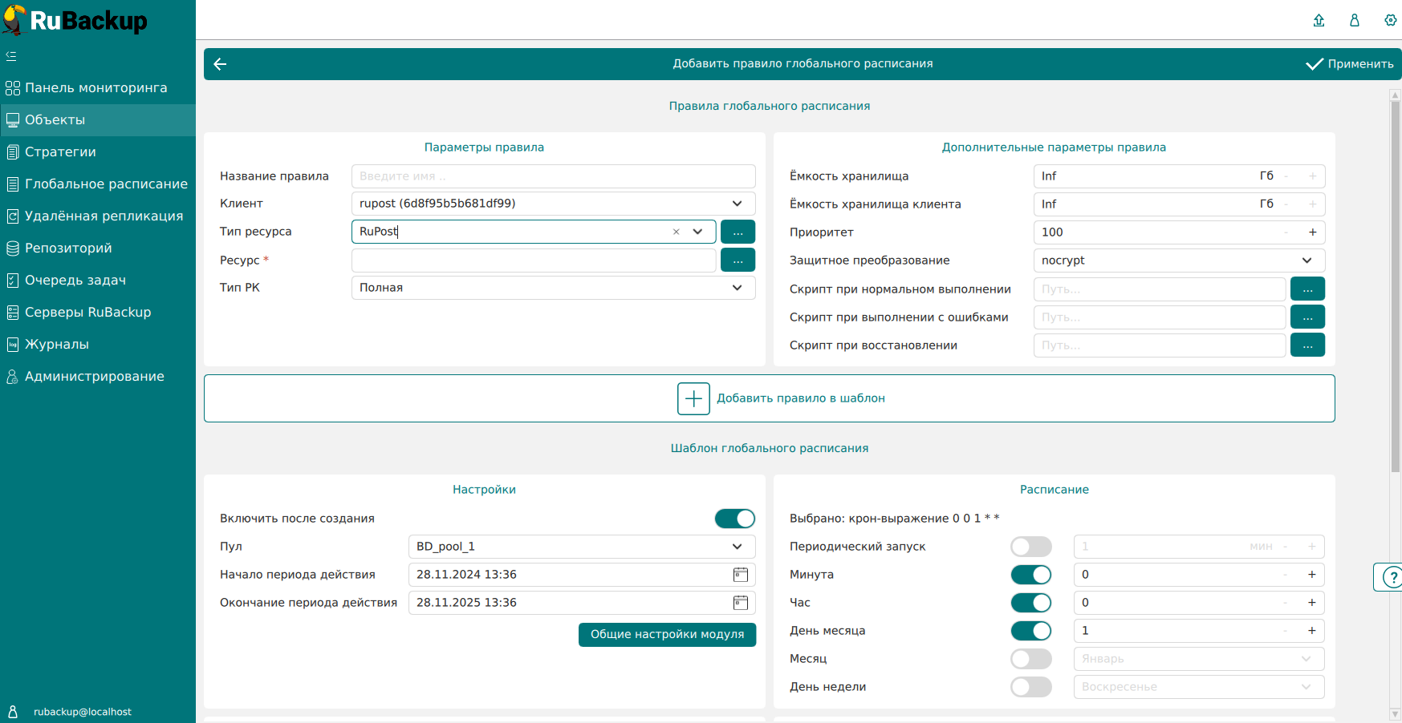
Task: Open the help question mark button
Action: 1391,577
